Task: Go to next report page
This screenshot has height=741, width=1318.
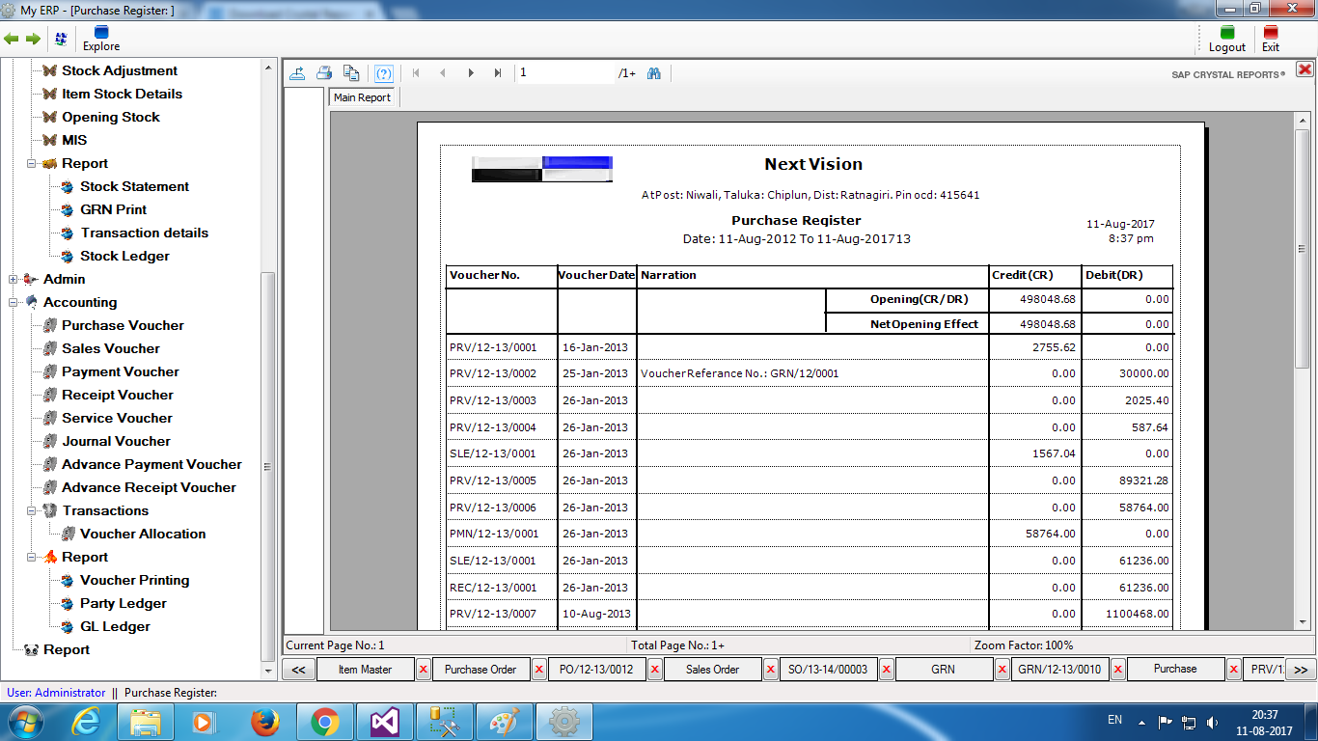Action: [x=471, y=73]
